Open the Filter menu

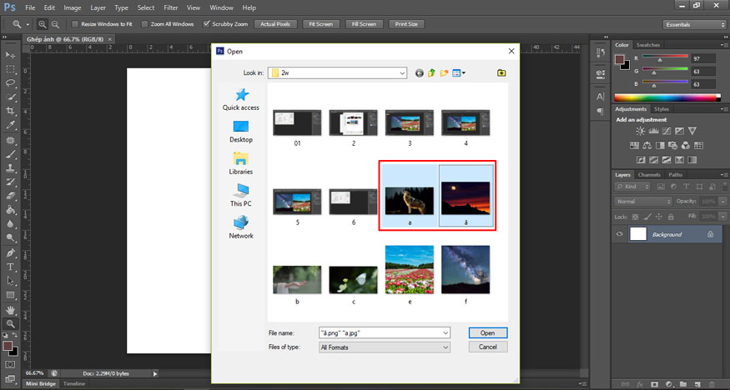169,7
